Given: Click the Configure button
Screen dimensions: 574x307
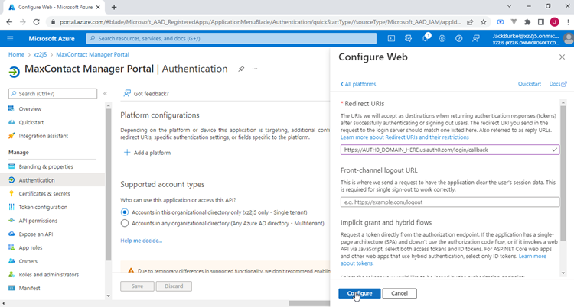Looking at the screenshot, I should click(360, 293).
